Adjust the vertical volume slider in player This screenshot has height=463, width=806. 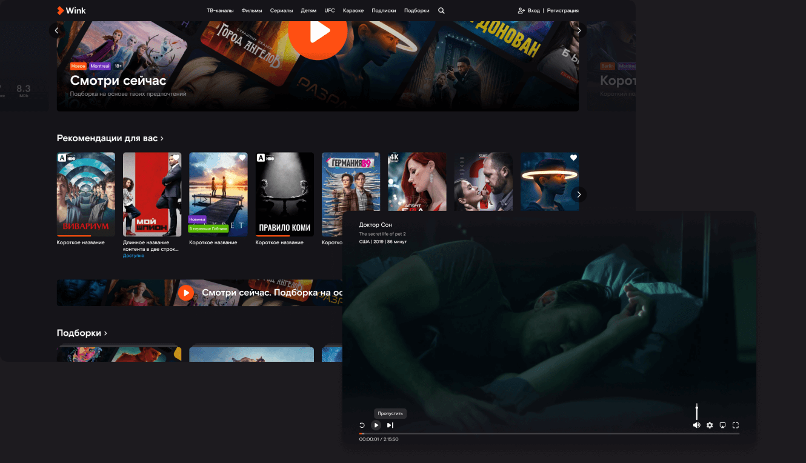pyautogui.click(x=697, y=412)
